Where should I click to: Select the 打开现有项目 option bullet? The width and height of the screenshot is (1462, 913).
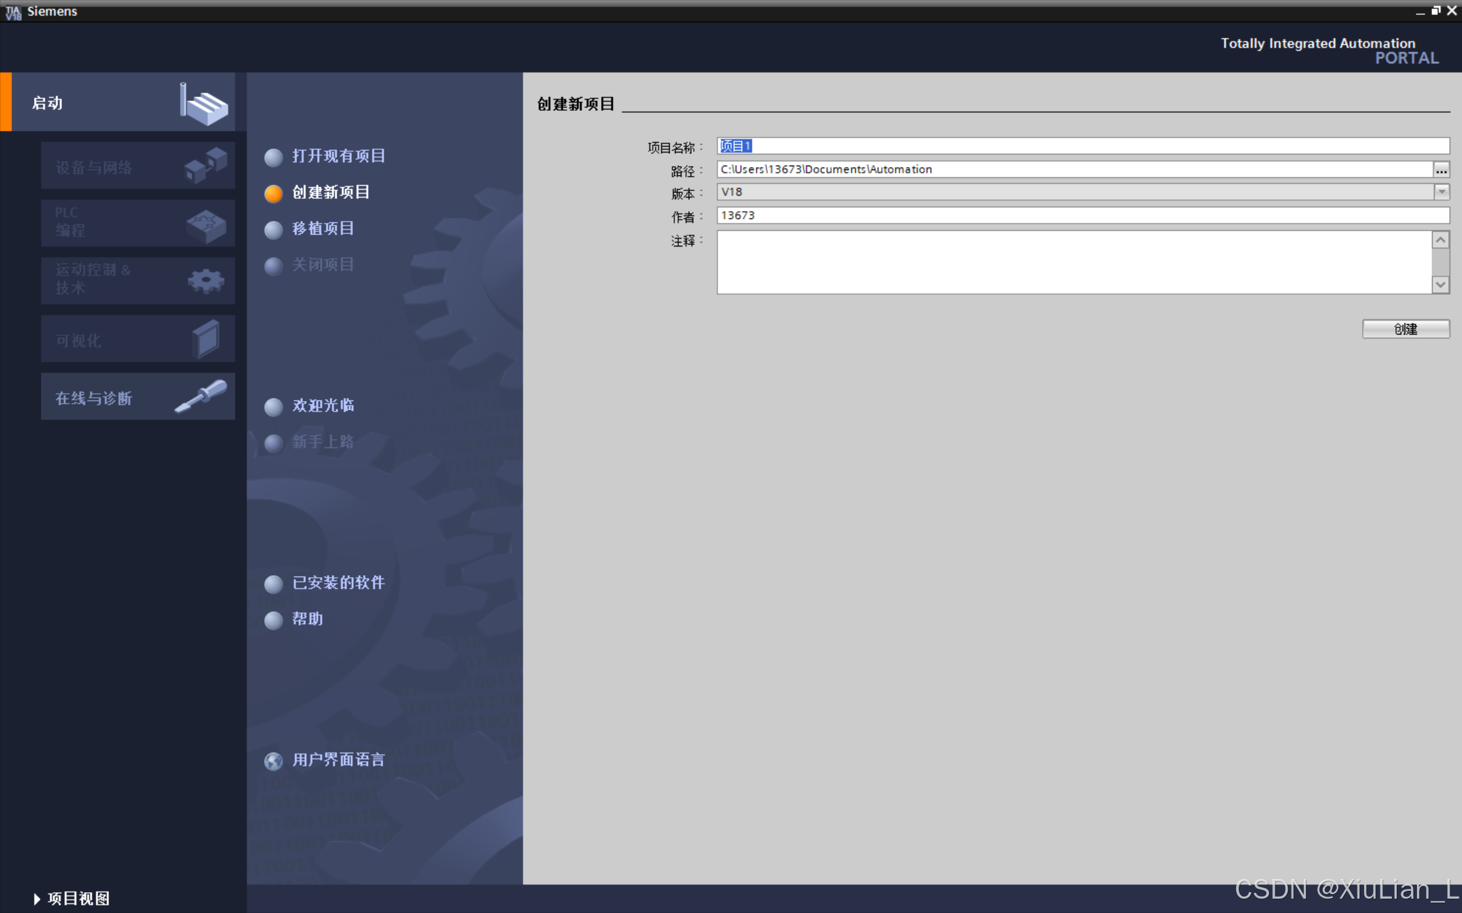273,157
